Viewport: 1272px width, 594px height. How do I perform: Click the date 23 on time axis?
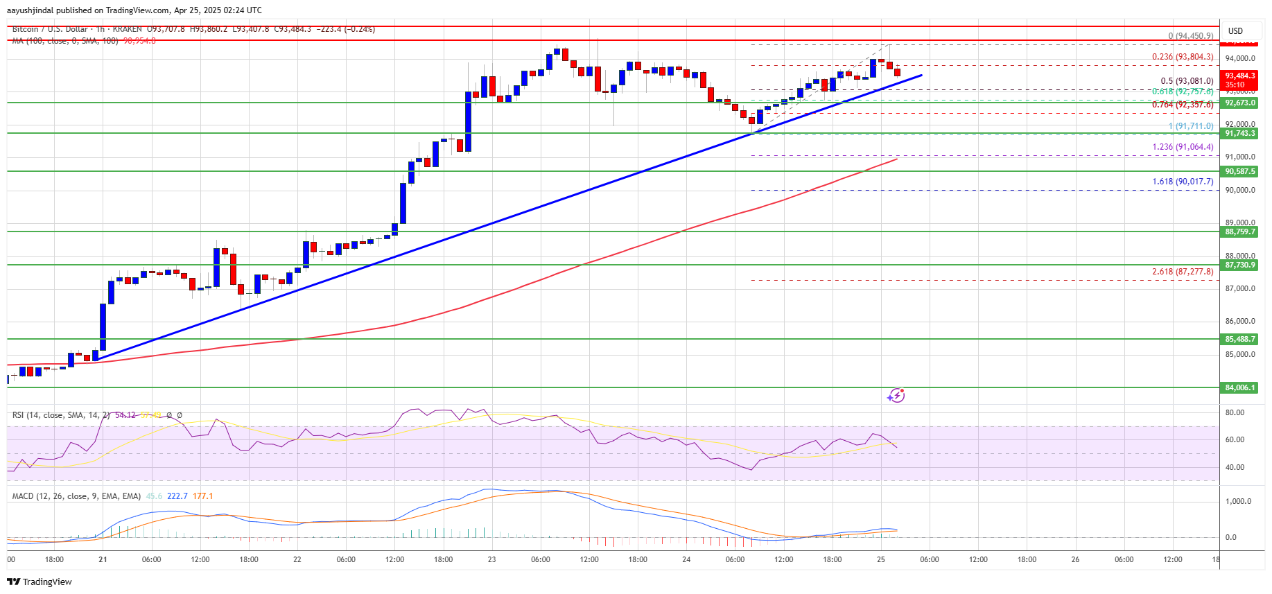click(x=492, y=559)
